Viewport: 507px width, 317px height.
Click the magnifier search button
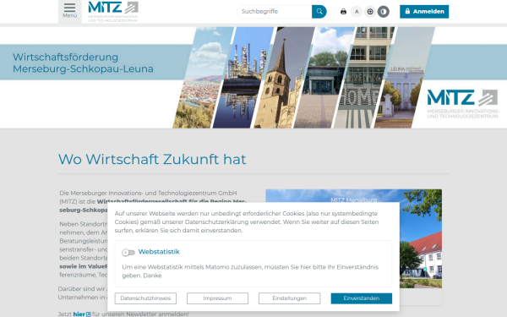tap(319, 12)
